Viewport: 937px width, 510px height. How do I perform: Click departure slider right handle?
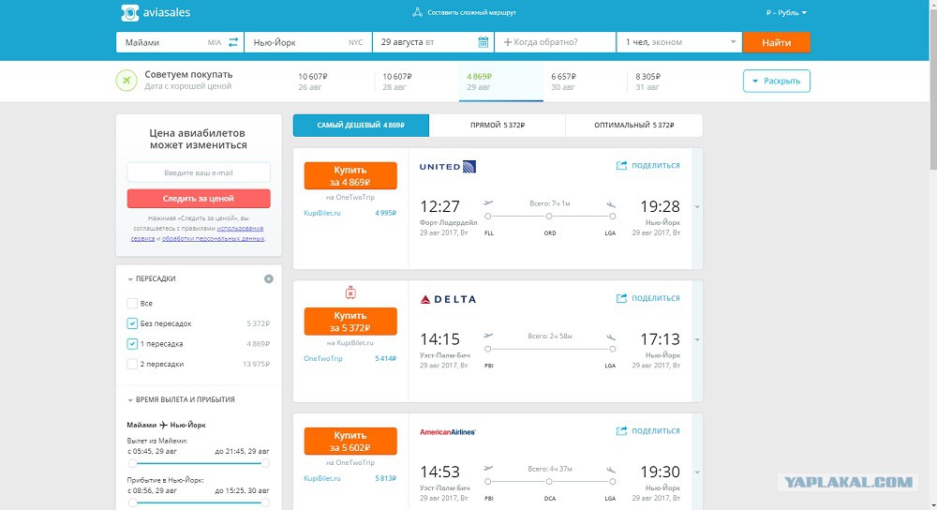click(265, 463)
